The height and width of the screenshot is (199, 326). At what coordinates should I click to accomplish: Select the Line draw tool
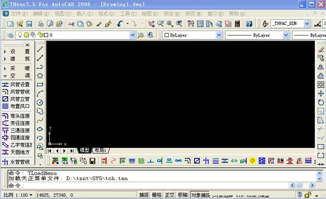point(40,49)
